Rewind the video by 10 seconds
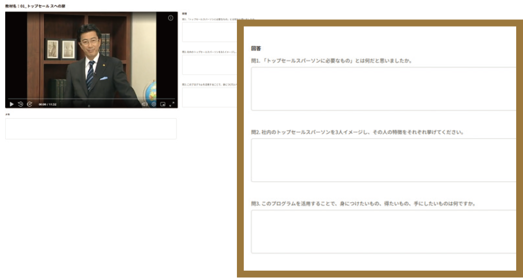The image size is (523, 278). pos(20,104)
